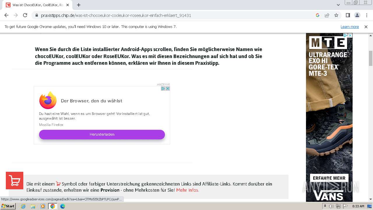Open Mehr Infos affiliate link

(x=188, y=190)
